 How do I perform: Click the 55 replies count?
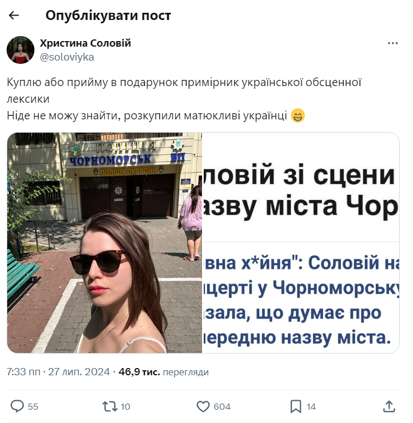pyautogui.click(x=33, y=406)
